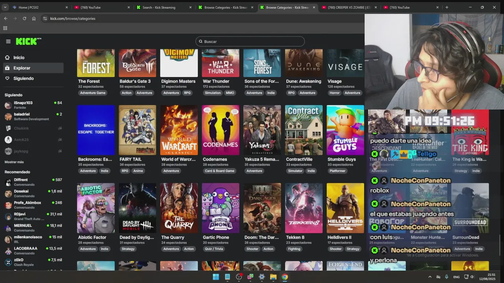Screen dimensions: 504x283
Task: Close the Search - Kick Streaming tab
Action: coord(191,7)
